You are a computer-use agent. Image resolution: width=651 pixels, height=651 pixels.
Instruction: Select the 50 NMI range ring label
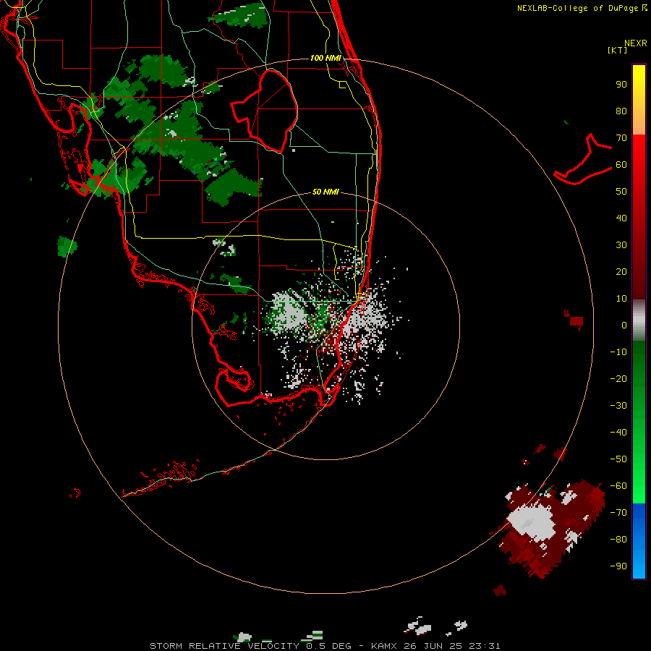coord(325,192)
